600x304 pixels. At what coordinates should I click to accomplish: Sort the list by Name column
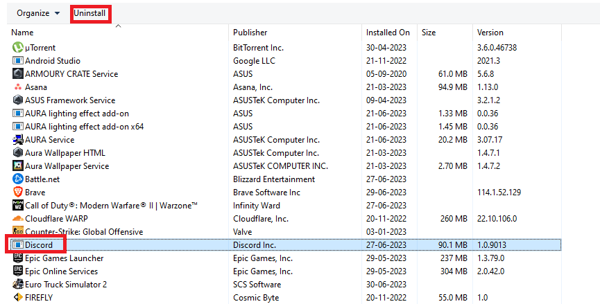click(x=22, y=33)
